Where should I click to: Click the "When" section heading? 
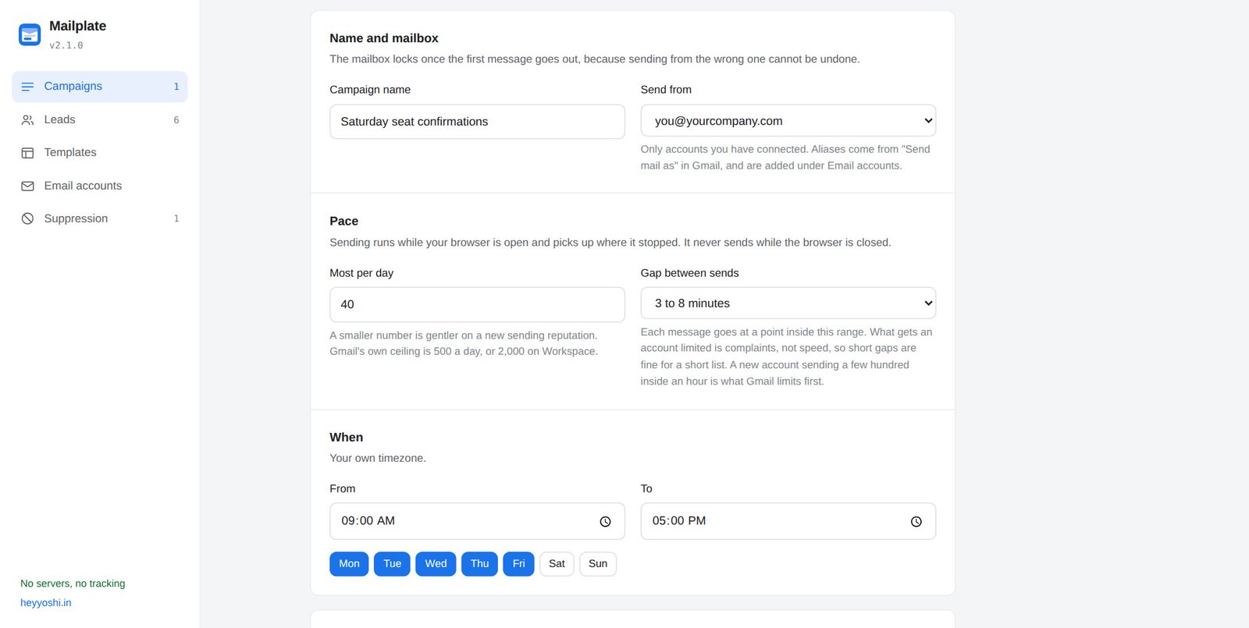tap(346, 438)
